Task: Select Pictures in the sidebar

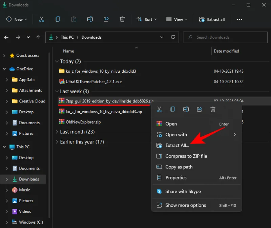Action: click(x=26, y=201)
